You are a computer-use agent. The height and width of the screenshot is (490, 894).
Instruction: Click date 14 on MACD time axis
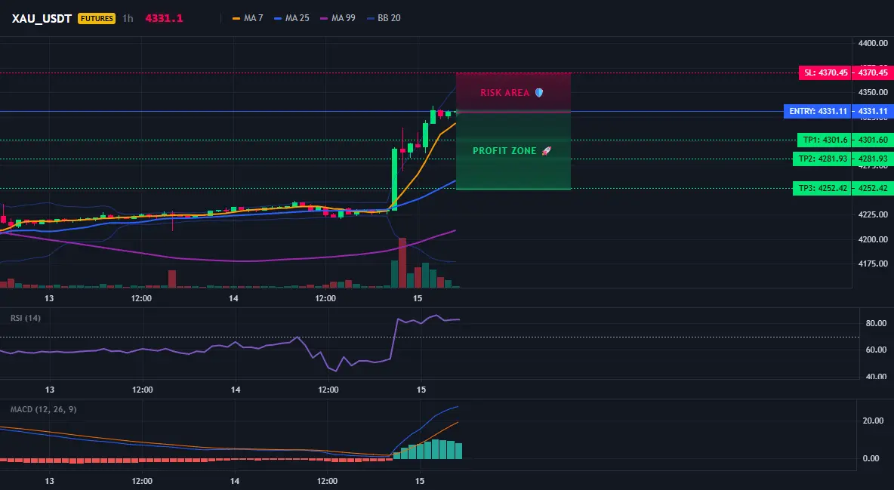[x=234, y=481]
